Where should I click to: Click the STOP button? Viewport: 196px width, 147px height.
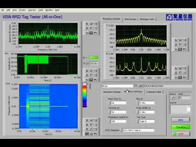coord(180,134)
